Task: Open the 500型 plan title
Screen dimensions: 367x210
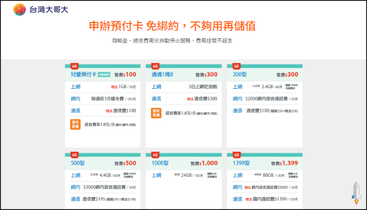Action: tap(78, 163)
